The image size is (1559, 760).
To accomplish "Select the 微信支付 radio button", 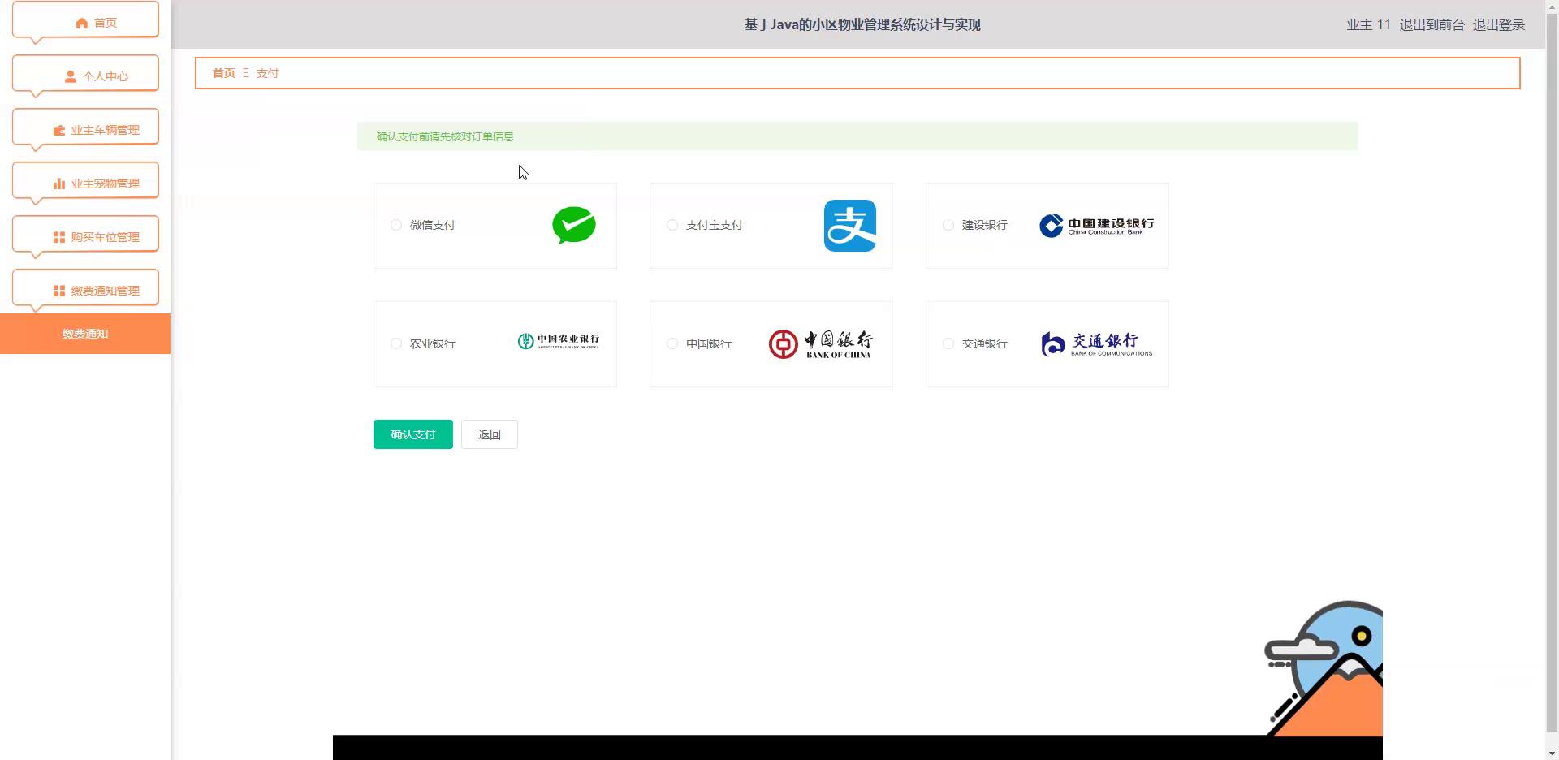I will pos(396,225).
